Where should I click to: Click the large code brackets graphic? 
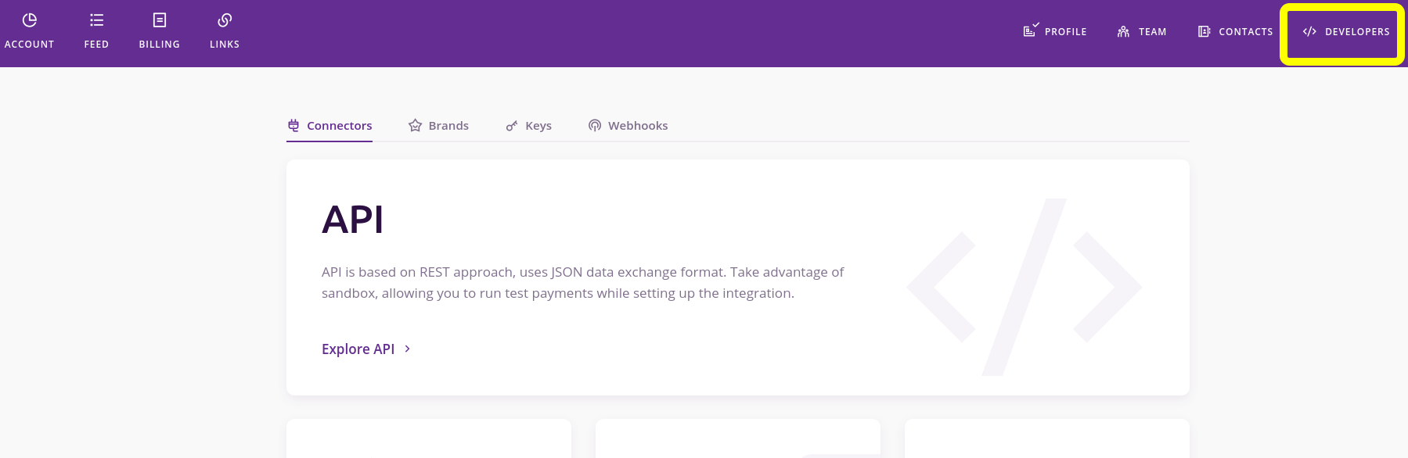(1024, 288)
